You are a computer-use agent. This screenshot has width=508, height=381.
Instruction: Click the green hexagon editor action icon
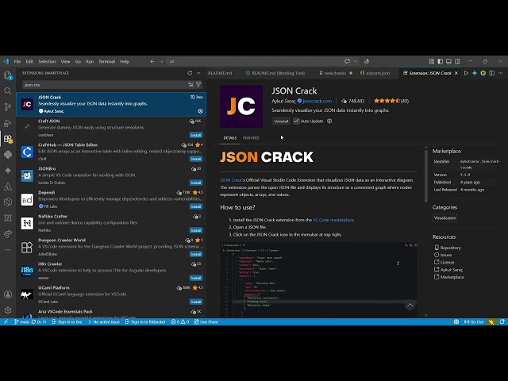pyautogui.click(x=483, y=73)
